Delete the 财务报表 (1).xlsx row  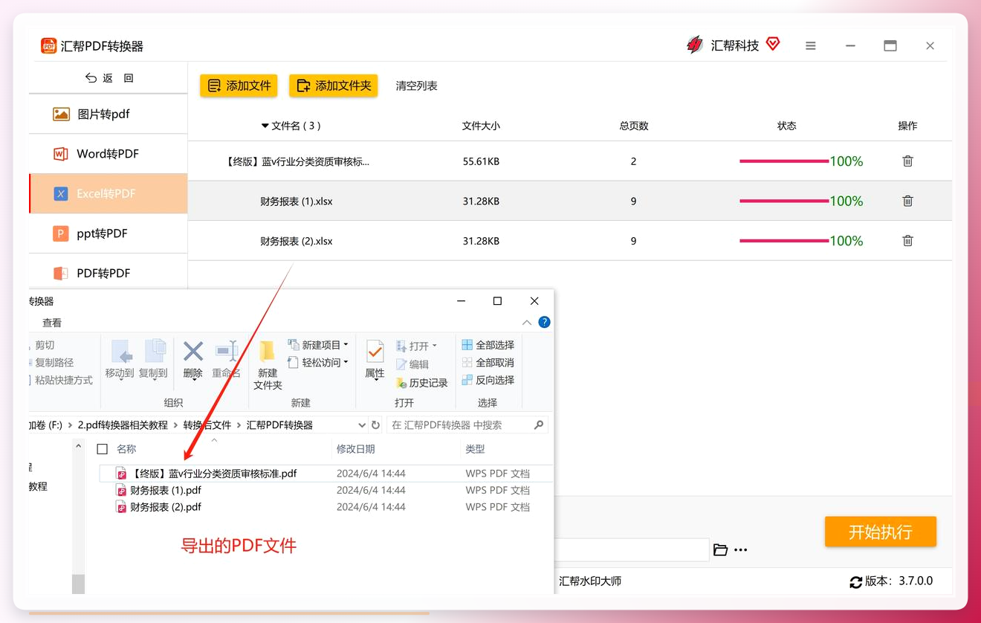tap(907, 201)
